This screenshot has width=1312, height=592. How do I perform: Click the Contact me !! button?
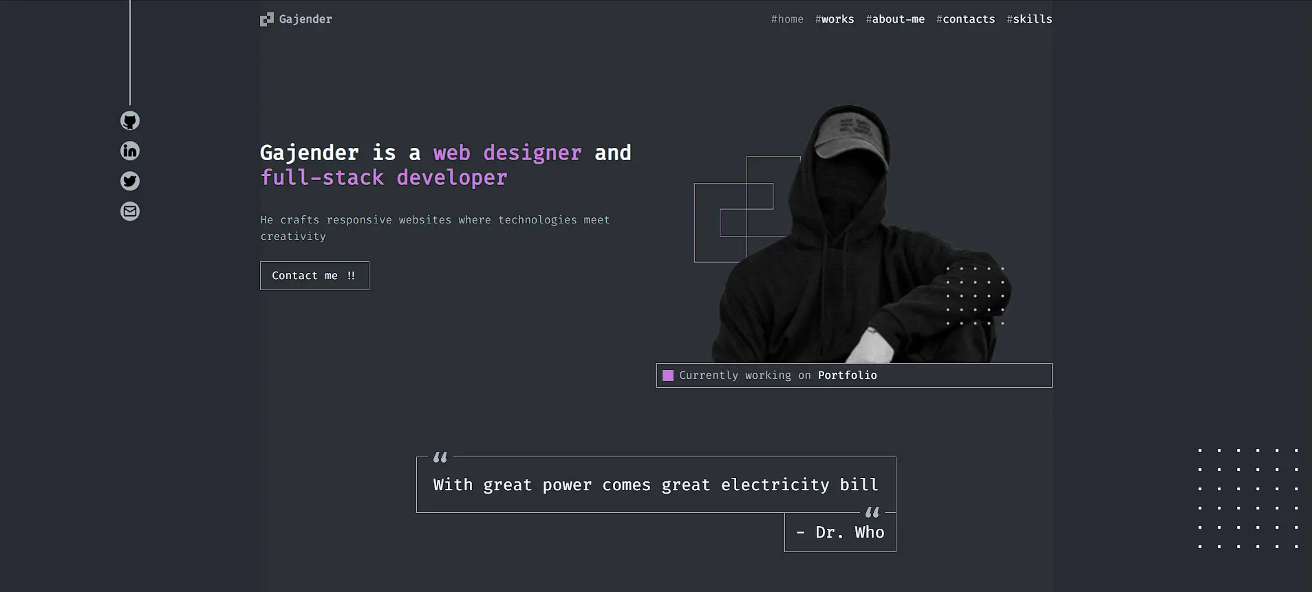tap(314, 276)
